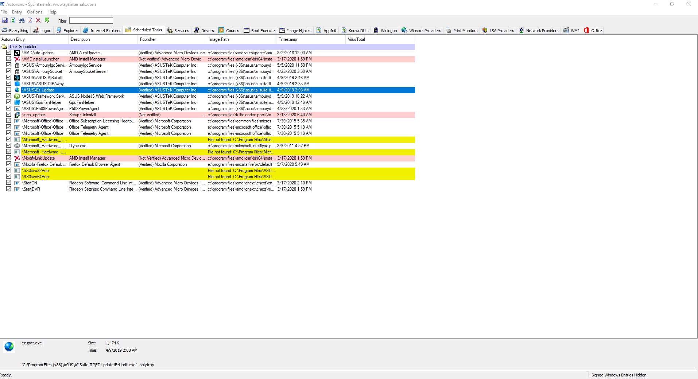Click the ASUS GpuFanHelper entry icon
698x379 pixels.
coord(17,102)
